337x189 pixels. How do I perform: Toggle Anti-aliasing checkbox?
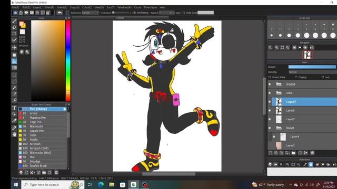(x=135, y=13)
